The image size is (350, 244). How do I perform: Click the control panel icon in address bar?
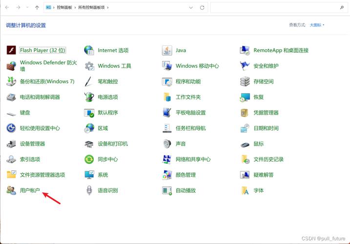pos(48,7)
